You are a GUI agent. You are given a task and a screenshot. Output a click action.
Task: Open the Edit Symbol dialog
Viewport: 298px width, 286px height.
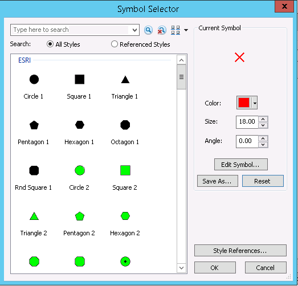tap(241, 165)
